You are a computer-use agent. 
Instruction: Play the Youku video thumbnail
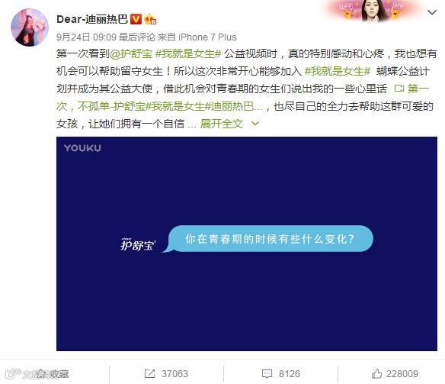247,244
